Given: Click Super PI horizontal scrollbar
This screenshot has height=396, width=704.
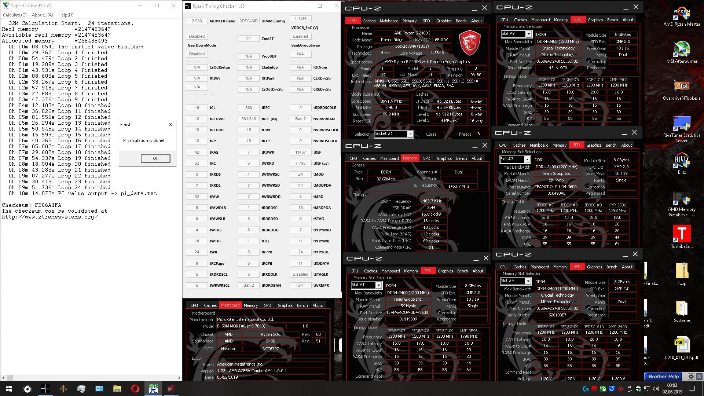Looking at the screenshot, I should pos(92,377).
